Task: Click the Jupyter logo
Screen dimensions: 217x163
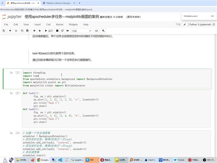Action: click(12, 17)
